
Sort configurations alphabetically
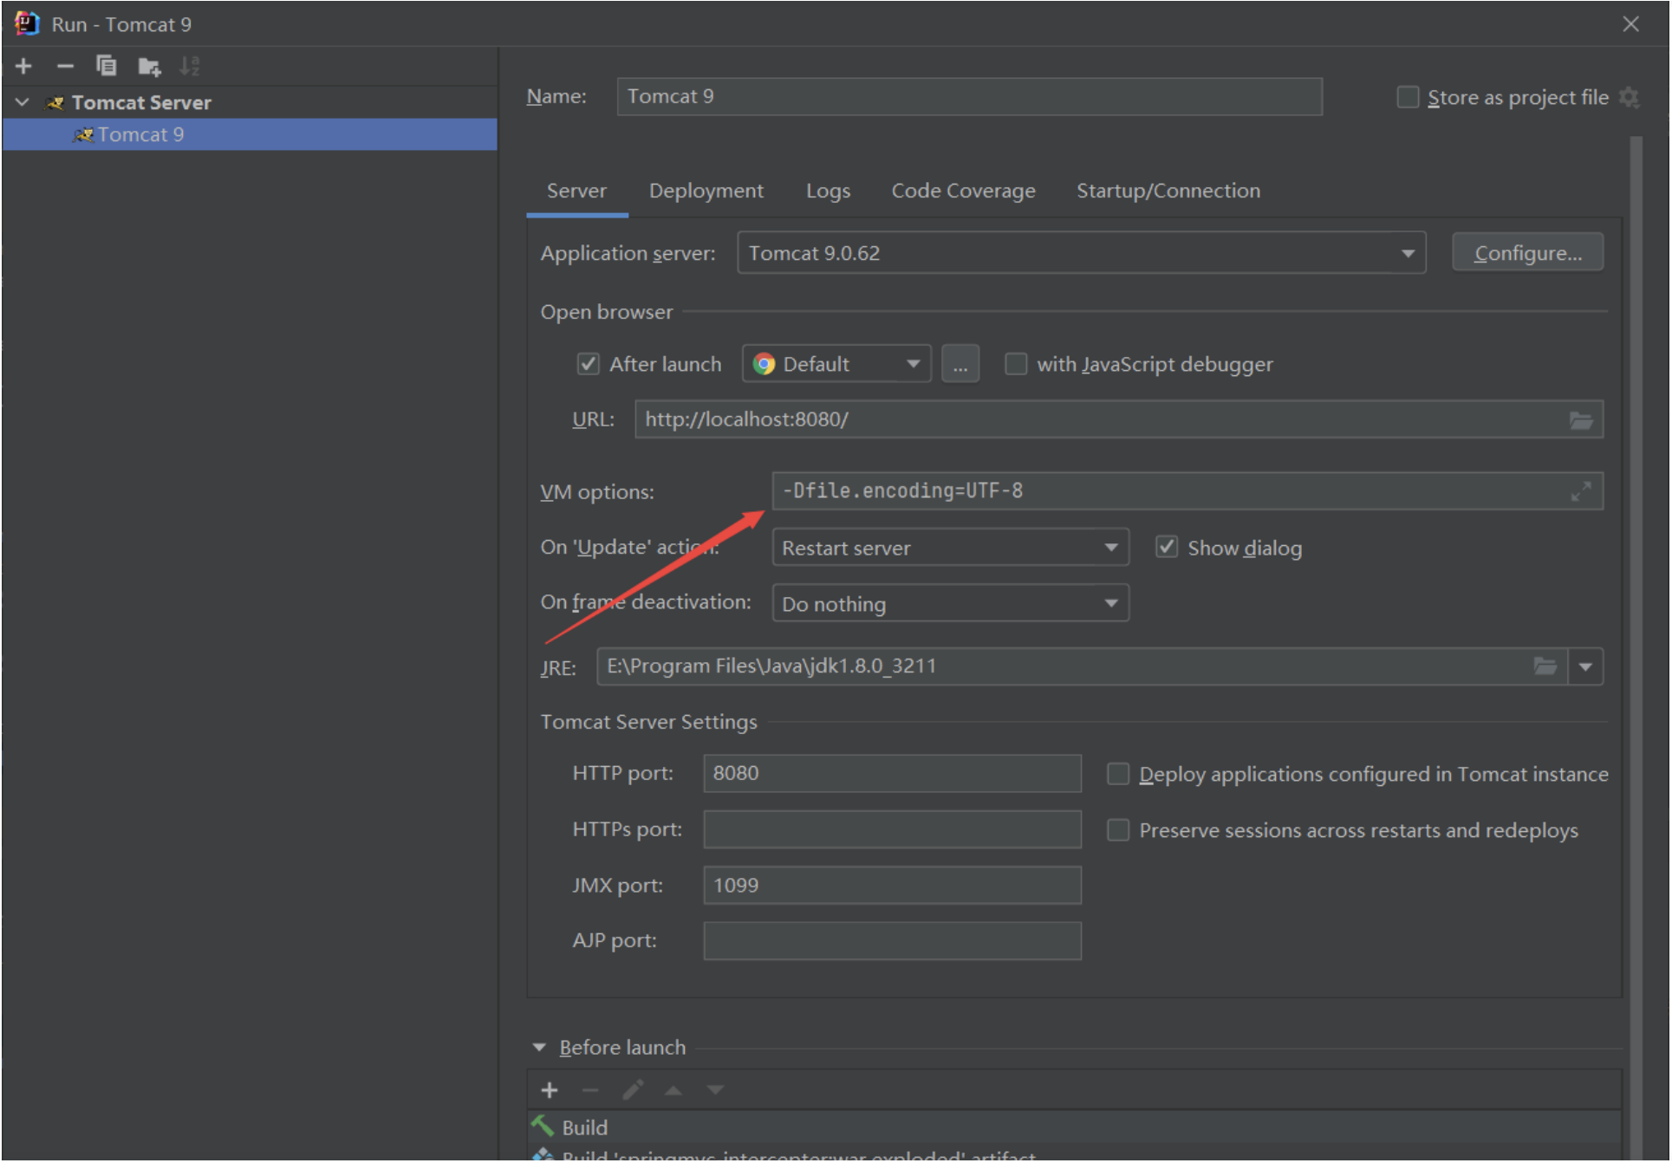pyautogui.click(x=189, y=66)
